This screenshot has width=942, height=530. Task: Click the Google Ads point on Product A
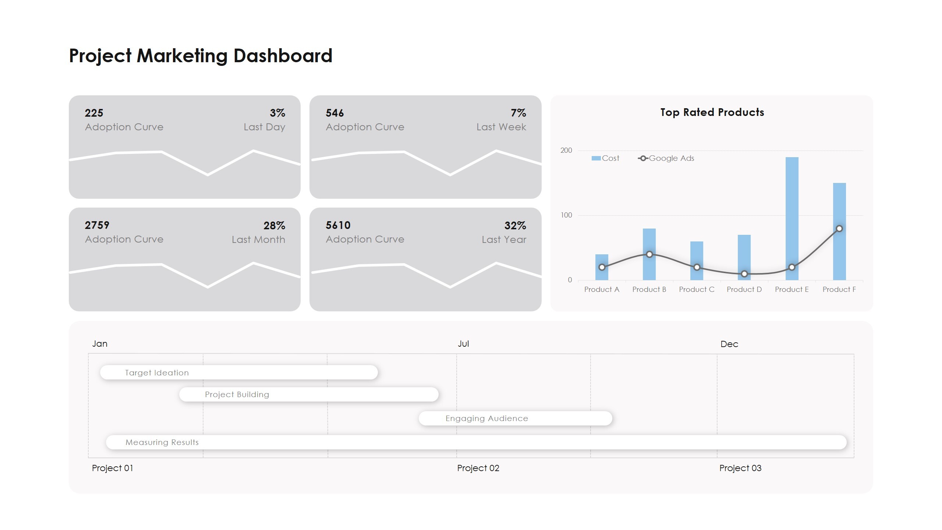(602, 267)
